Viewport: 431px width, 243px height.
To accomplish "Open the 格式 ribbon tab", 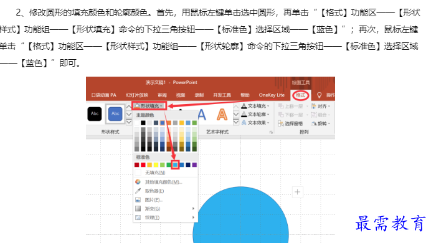I will [300, 95].
